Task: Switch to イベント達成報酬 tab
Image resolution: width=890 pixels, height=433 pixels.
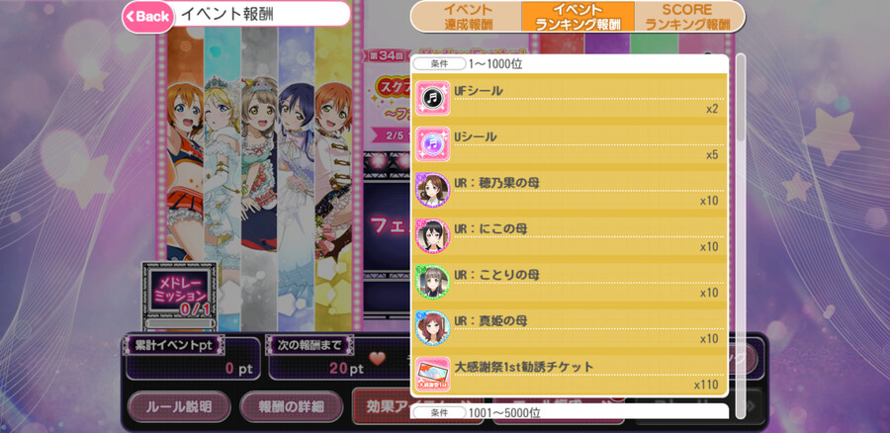Action: pos(467,17)
